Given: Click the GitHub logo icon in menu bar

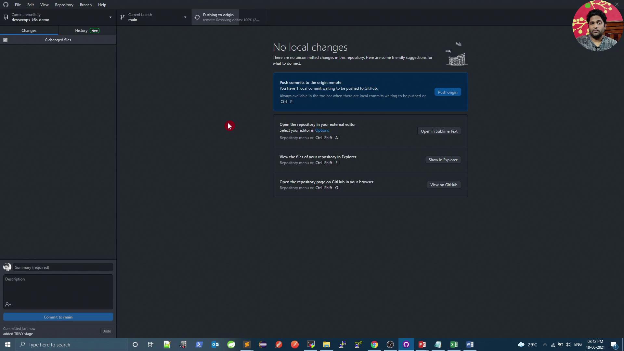Looking at the screenshot, I should (6, 5).
